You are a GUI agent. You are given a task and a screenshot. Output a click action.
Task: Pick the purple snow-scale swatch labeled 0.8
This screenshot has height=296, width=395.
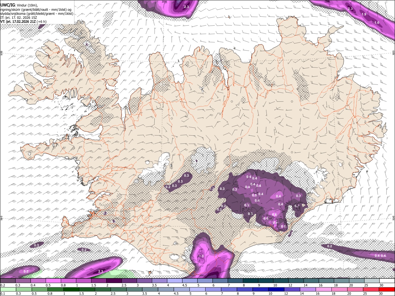pos(68,281)
